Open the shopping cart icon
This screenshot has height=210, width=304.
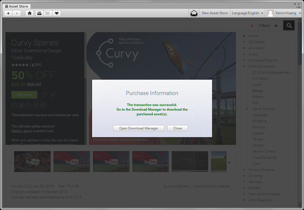coord(48,13)
